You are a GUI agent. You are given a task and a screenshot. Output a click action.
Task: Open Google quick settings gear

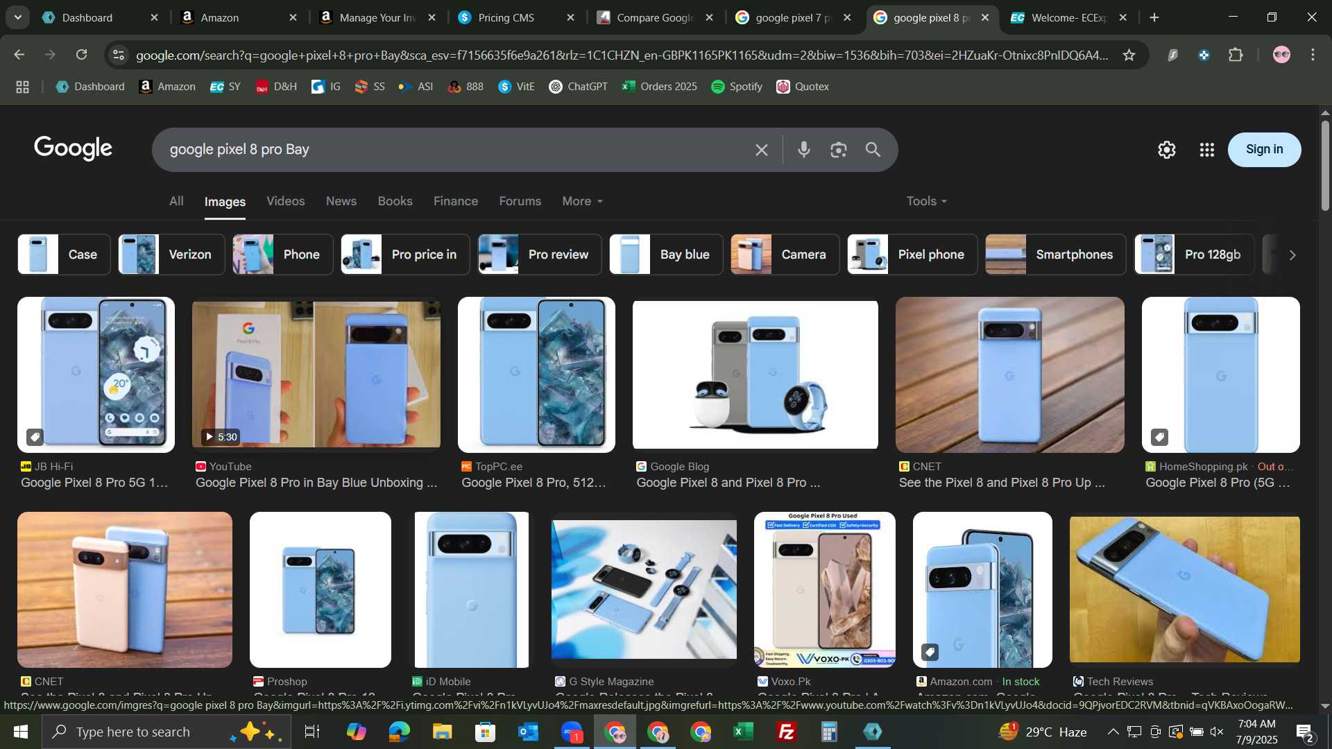pos(1166,149)
